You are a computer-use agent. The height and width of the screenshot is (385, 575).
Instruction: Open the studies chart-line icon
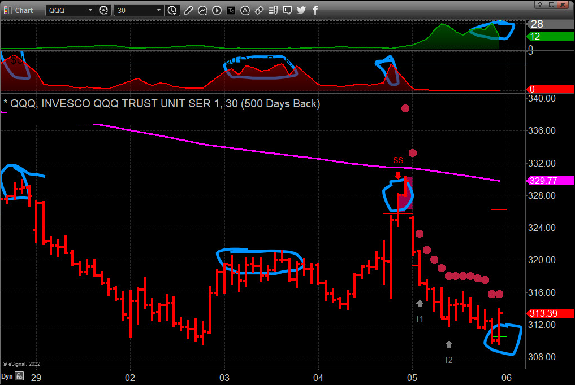(x=202, y=10)
